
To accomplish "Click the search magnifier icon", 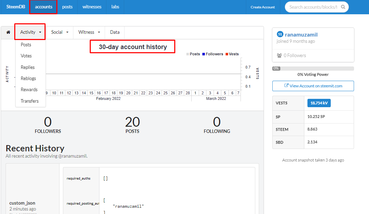I will [343, 7].
